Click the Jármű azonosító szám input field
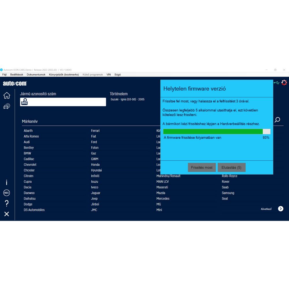 (x=66, y=102)
